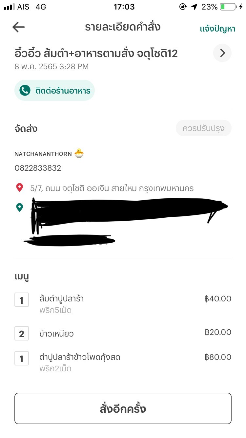Select the ส้มตำปูปลาร้า menu item
The height and width of the screenshot is (438, 246).
pos(61,299)
